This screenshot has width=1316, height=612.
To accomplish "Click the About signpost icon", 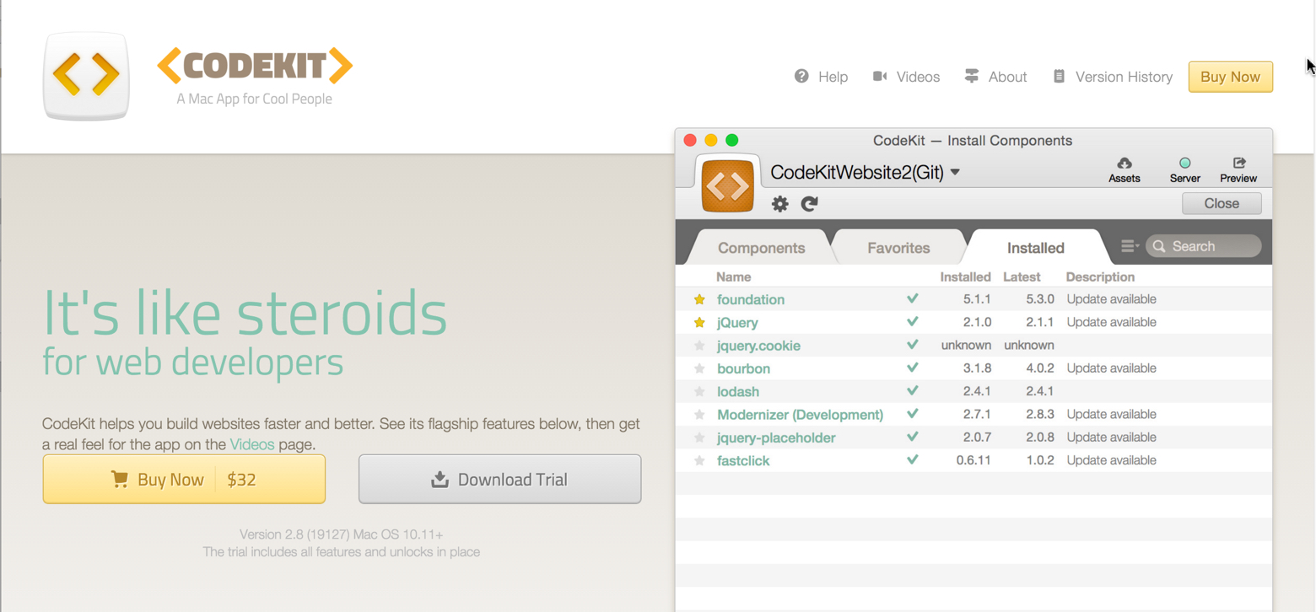I will click(x=972, y=76).
